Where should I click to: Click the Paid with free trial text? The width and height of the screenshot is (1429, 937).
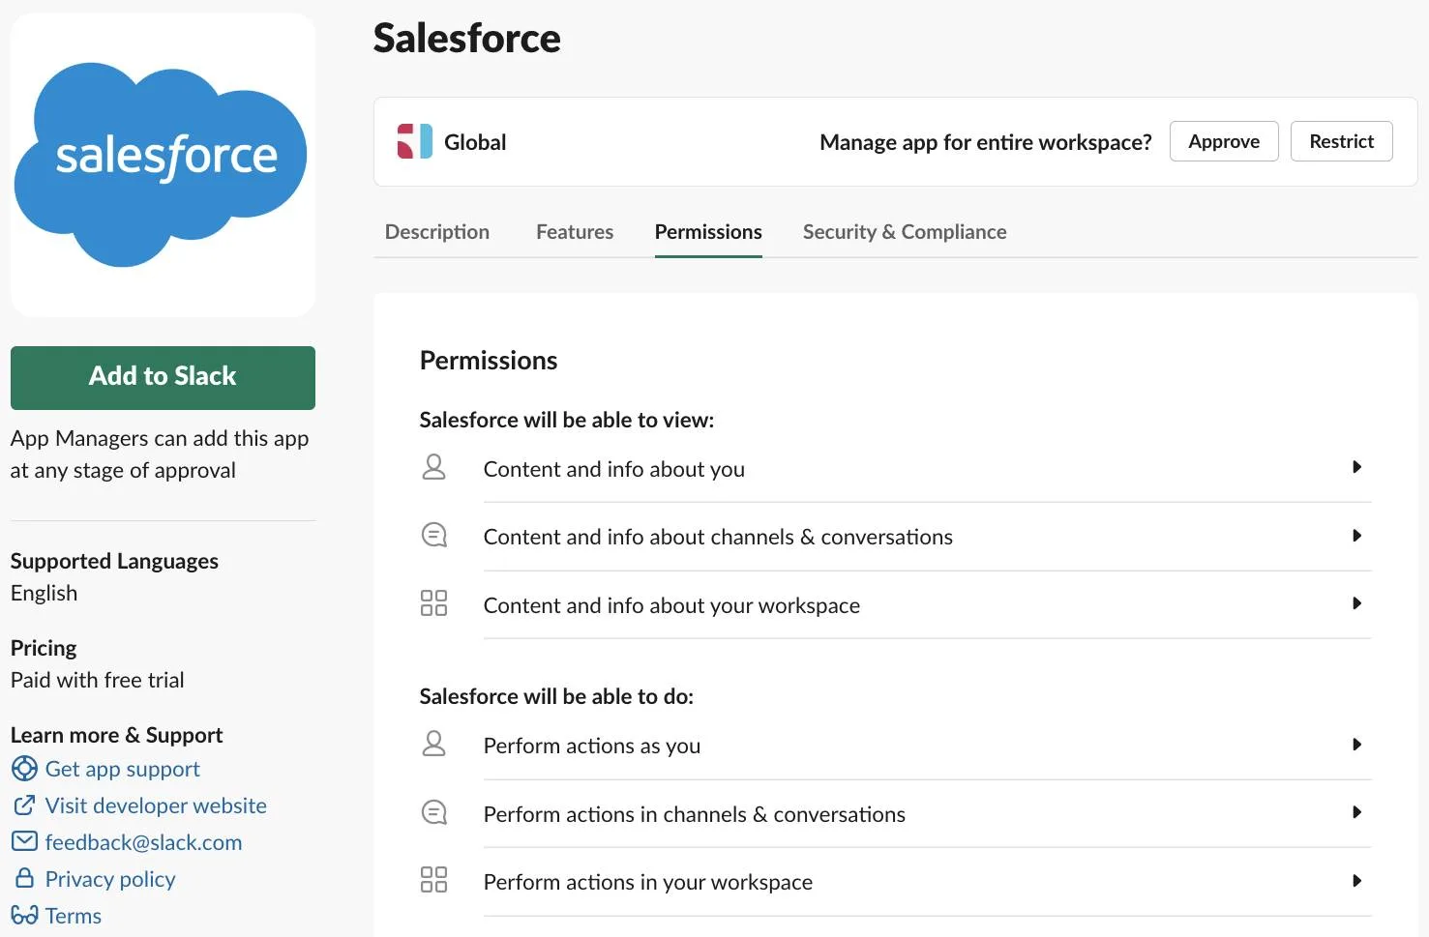tap(98, 680)
